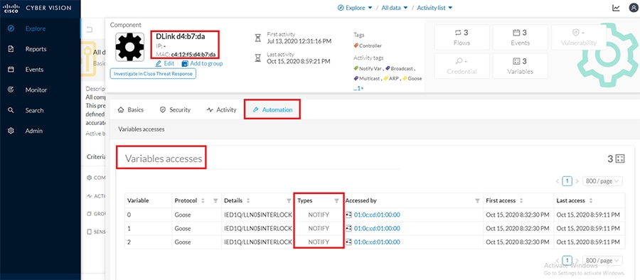The width and height of the screenshot is (640, 280).
Task: Open 01:0c:cd:01:00:00 link in variable 2 row
Action: [x=377, y=242]
